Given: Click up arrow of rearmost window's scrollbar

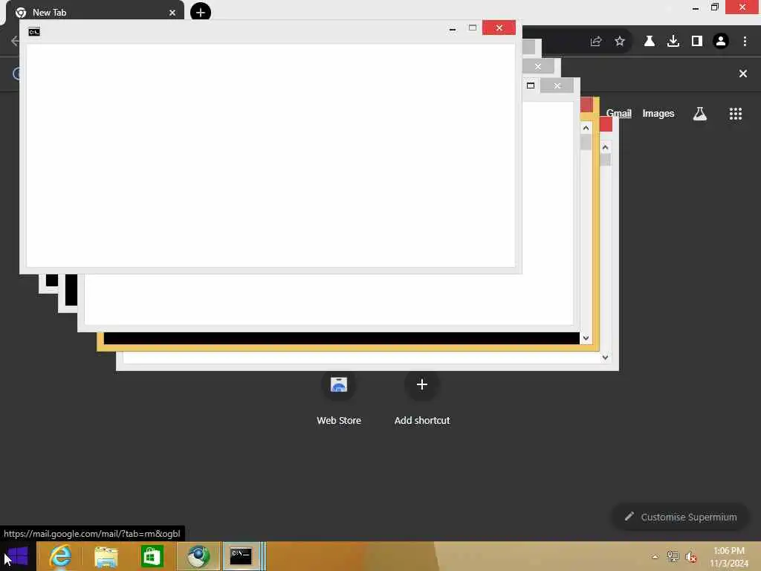Looking at the screenshot, I should (x=605, y=147).
